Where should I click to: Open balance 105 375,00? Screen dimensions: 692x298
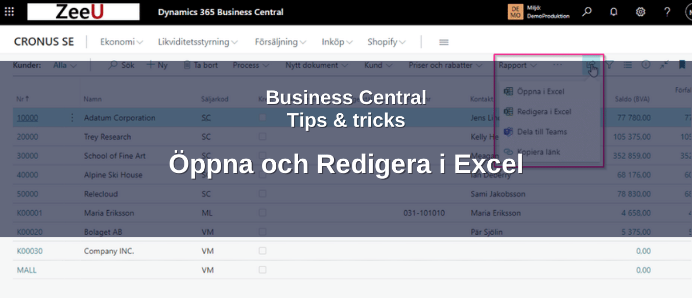click(632, 137)
